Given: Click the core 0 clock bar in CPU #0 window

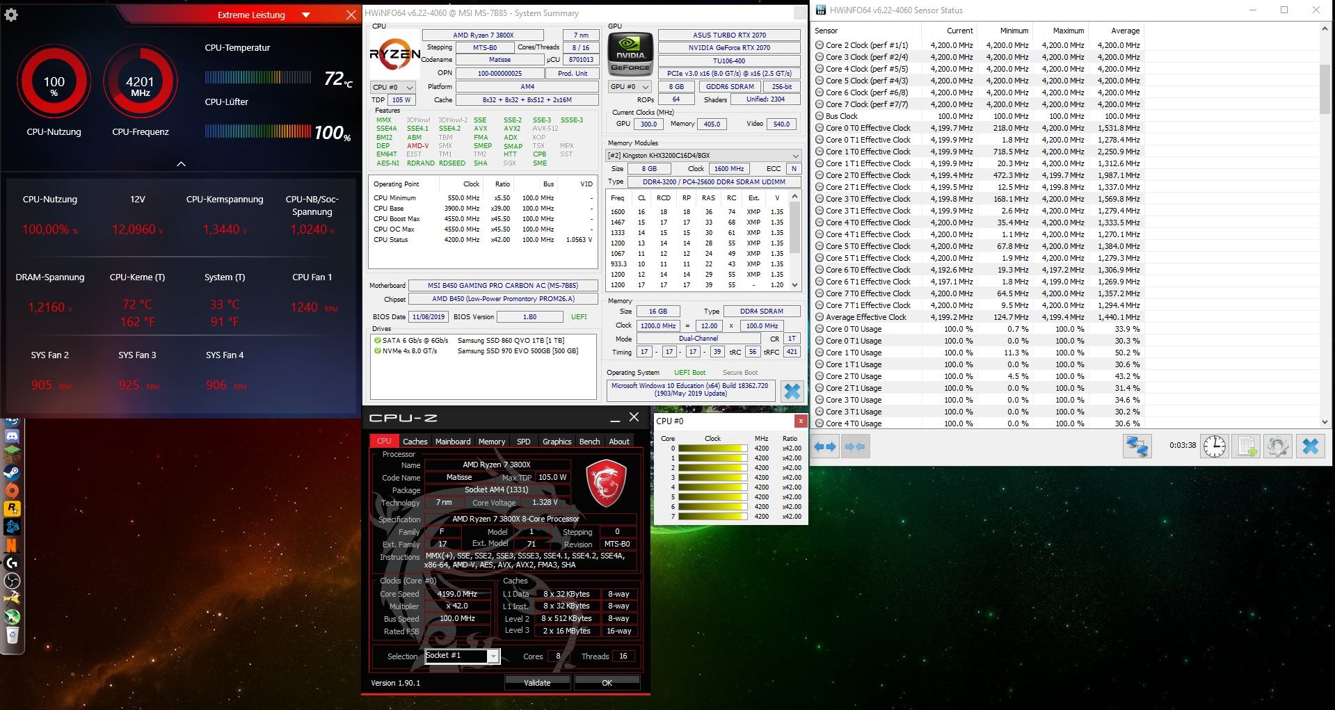Looking at the screenshot, I should [713, 449].
